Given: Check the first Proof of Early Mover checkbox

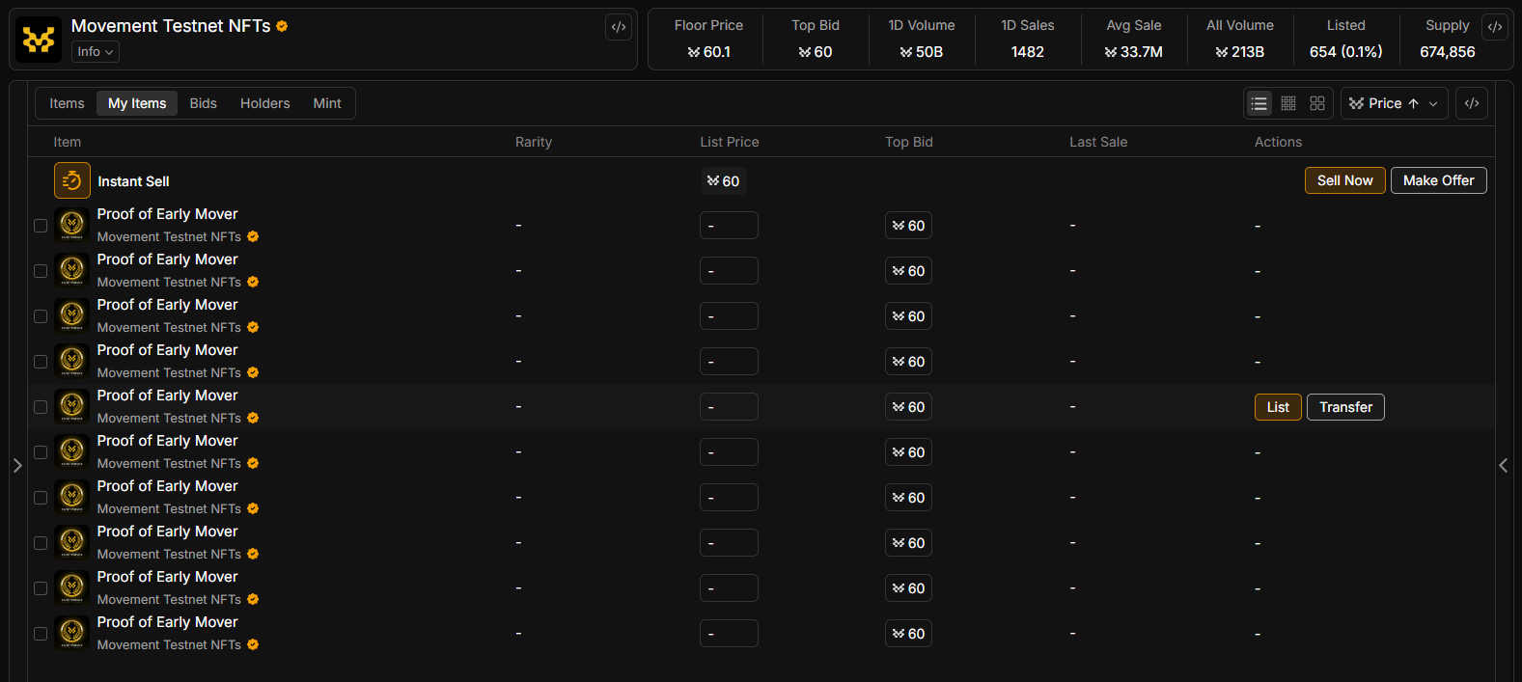Looking at the screenshot, I should pos(41,226).
